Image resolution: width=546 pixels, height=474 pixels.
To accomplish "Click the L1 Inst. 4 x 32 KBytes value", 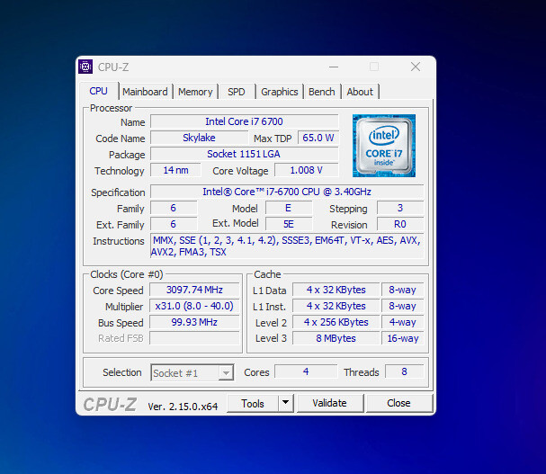I will click(x=336, y=306).
